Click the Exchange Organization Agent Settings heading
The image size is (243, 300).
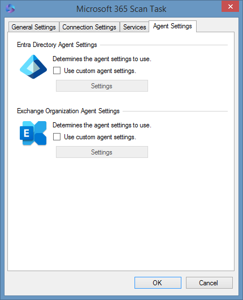68,111
